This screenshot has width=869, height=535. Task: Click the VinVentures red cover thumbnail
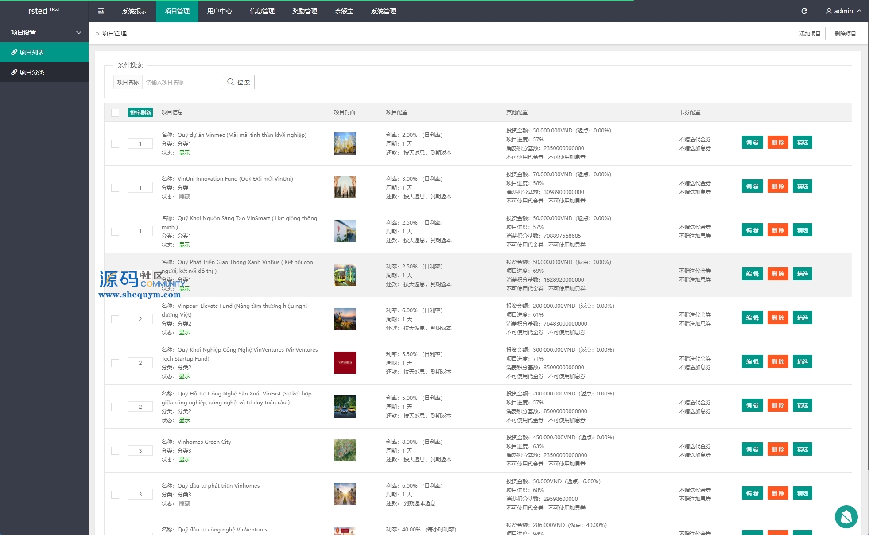pyautogui.click(x=345, y=363)
